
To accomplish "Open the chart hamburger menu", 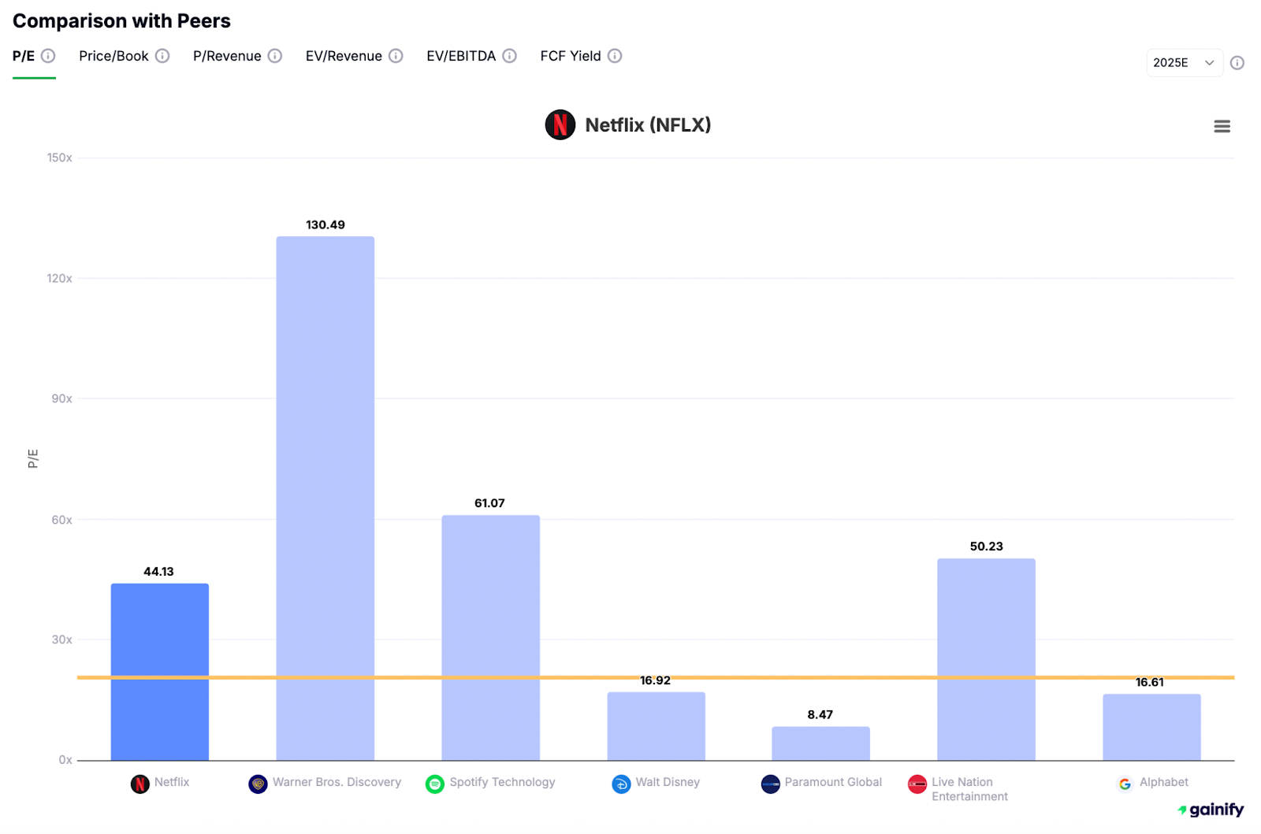I will [x=1222, y=126].
